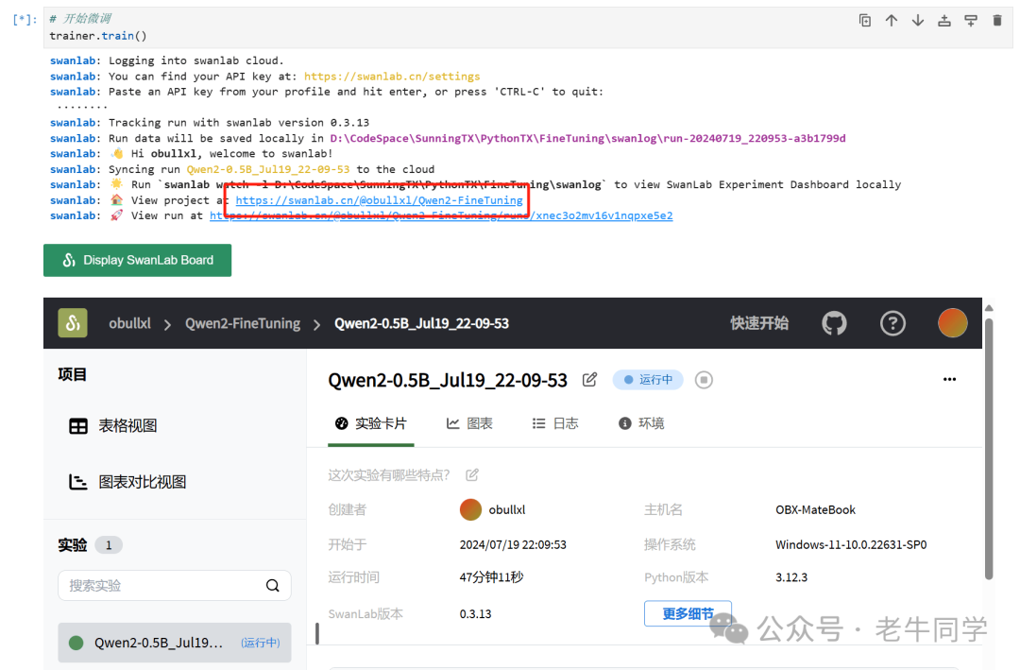
Task: Move cell down with the arrow icon
Action: tap(918, 21)
